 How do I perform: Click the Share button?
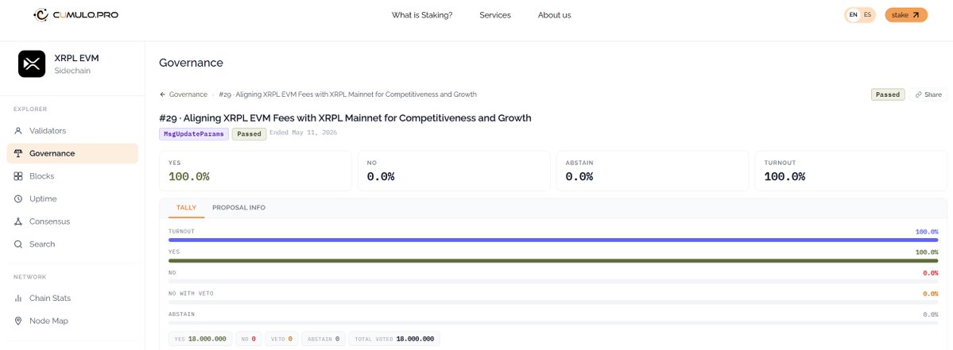pos(928,94)
